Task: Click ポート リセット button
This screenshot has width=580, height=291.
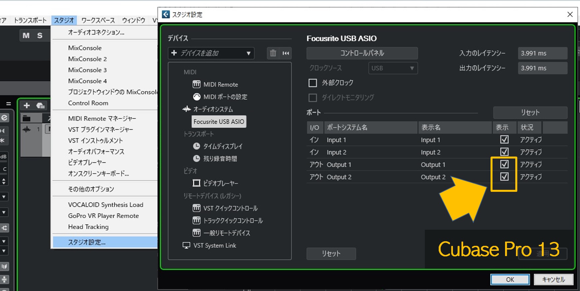Action: (530, 112)
